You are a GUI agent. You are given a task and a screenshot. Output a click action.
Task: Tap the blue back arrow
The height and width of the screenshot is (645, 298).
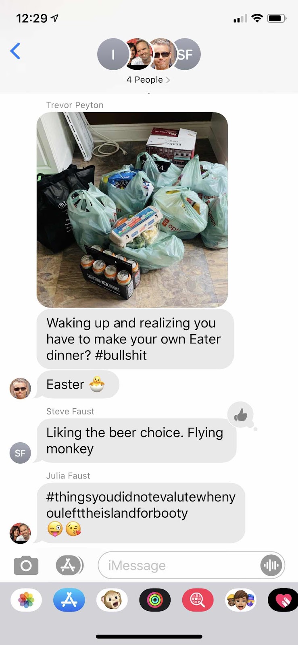point(15,51)
